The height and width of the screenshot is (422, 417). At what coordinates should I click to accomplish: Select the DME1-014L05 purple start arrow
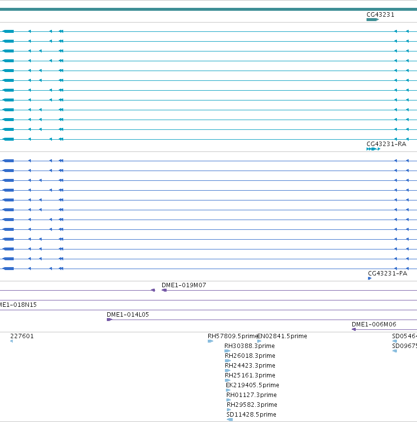[x=109, y=320]
